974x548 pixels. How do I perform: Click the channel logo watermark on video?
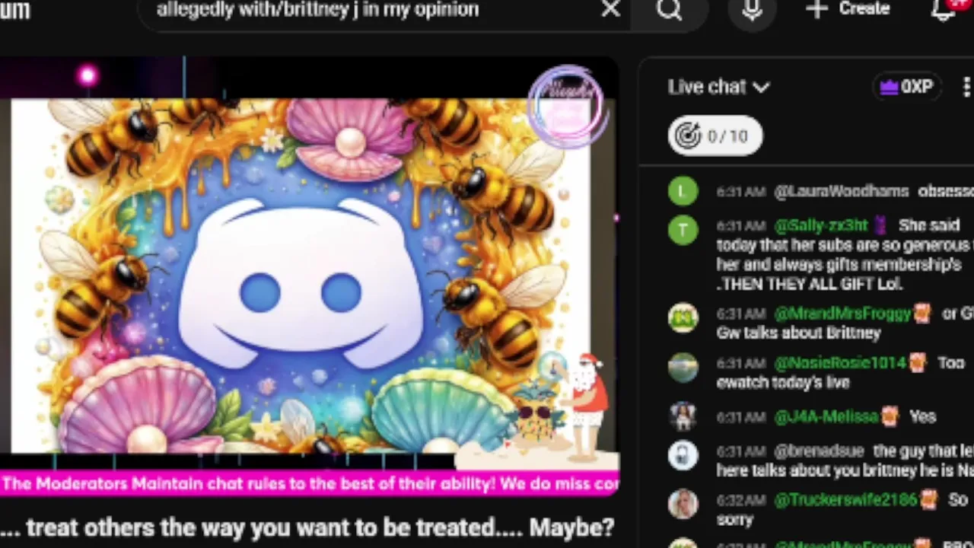567,106
